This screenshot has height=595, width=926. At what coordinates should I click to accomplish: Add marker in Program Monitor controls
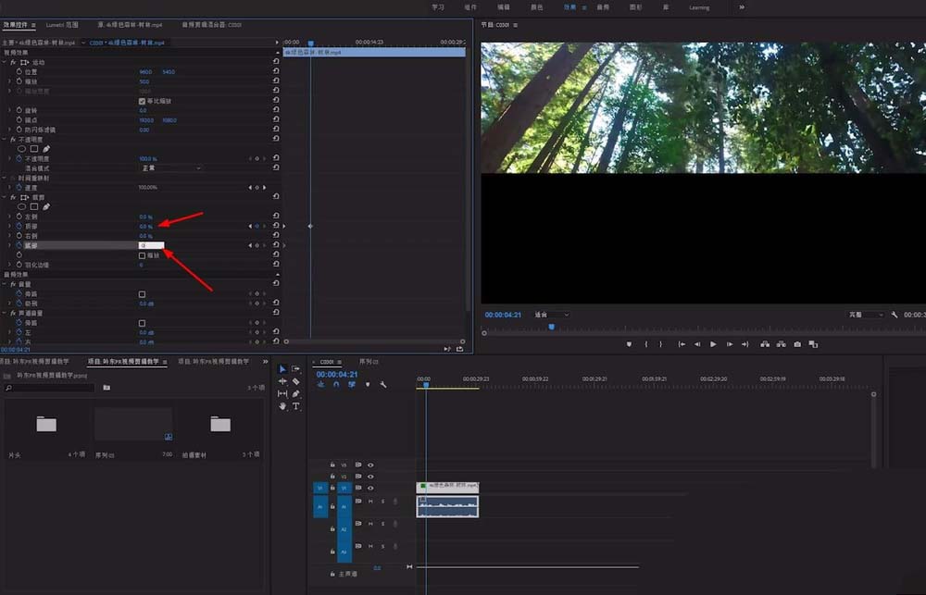click(x=629, y=344)
